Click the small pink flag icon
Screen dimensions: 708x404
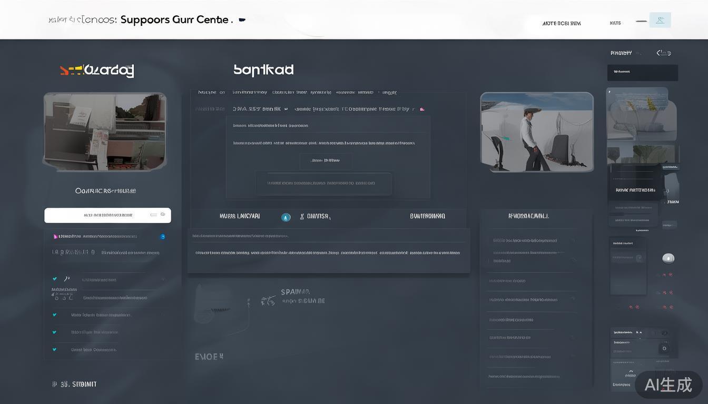(422, 109)
